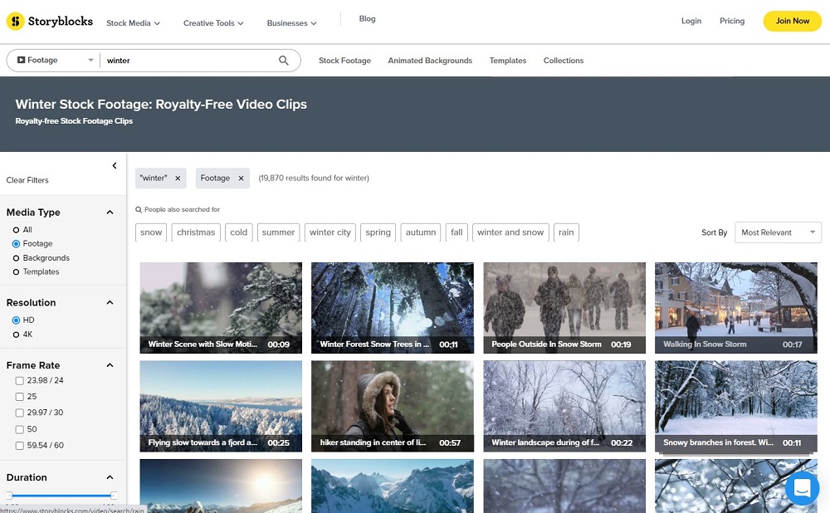Click the Storyblocks logo
830x513 pixels.
49,21
